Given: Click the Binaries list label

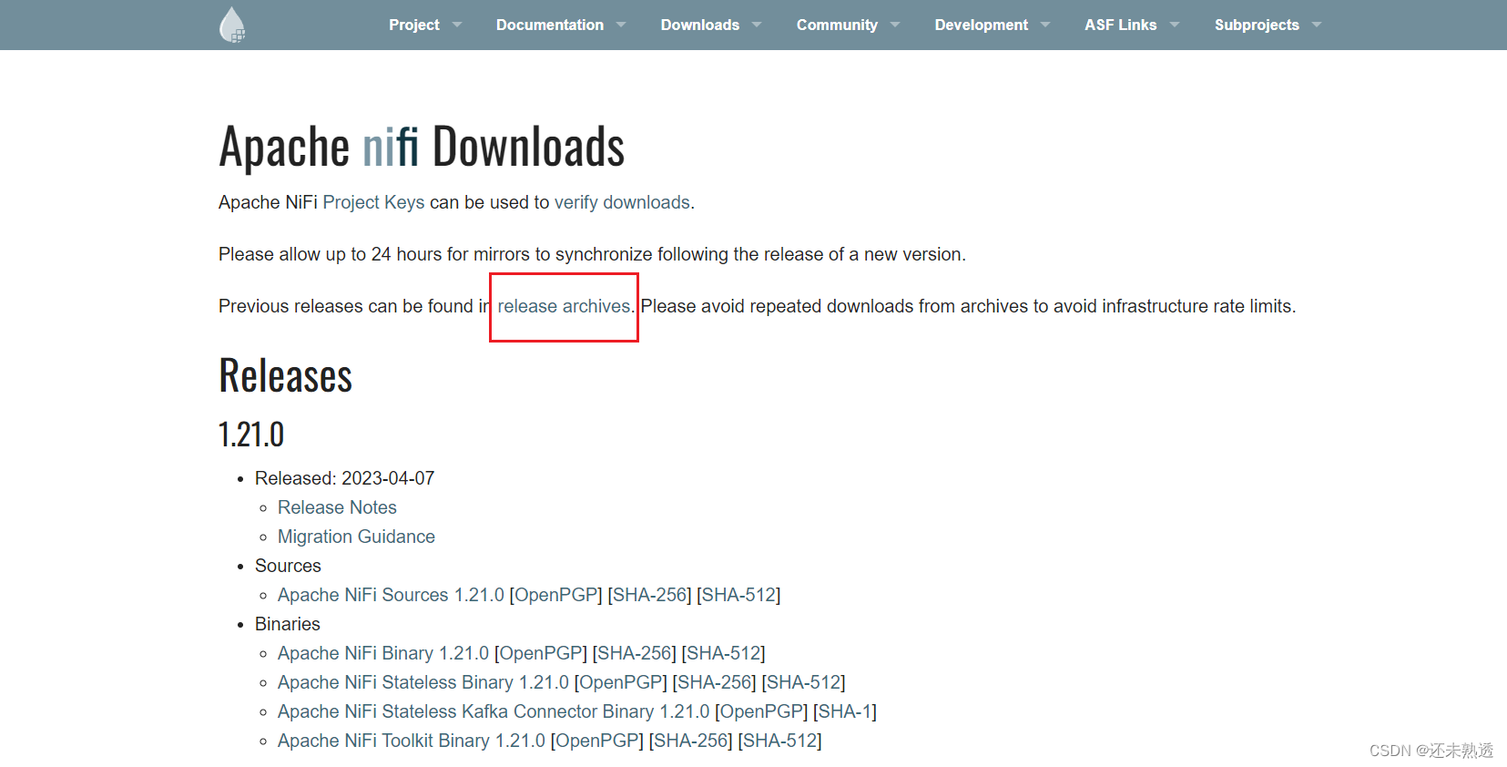Looking at the screenshot, I should pos(288,624).
